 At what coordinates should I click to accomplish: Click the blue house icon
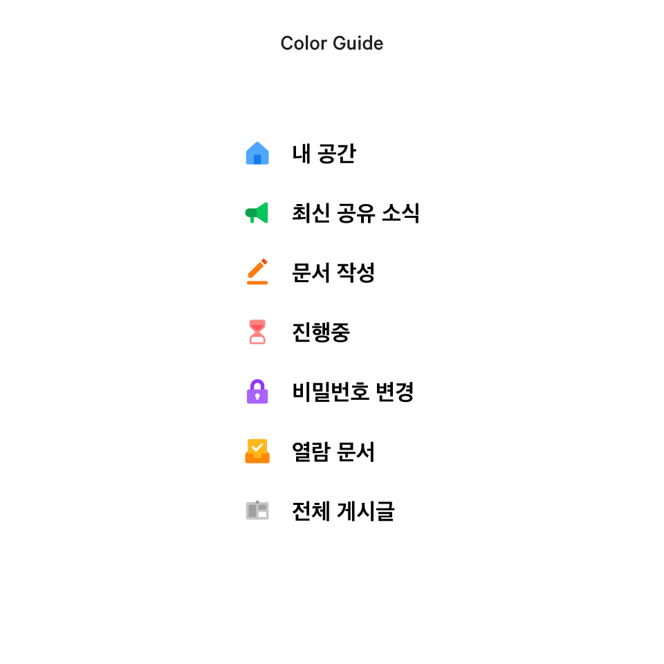(257, 154)
